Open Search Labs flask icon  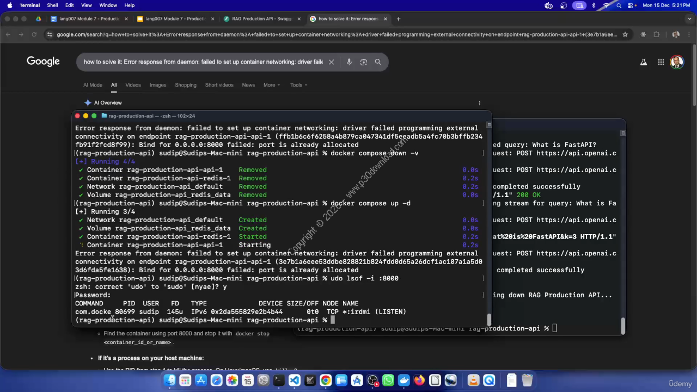click(644, 62)
